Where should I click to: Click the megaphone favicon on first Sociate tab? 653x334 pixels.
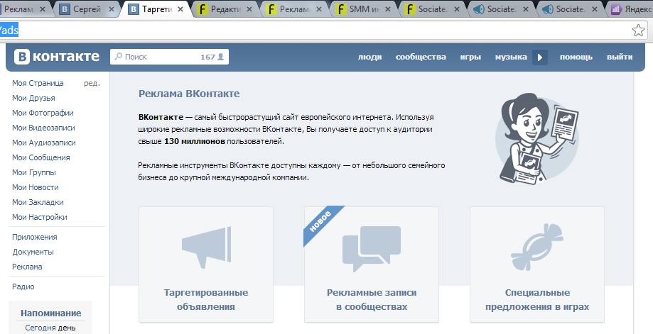479,9
